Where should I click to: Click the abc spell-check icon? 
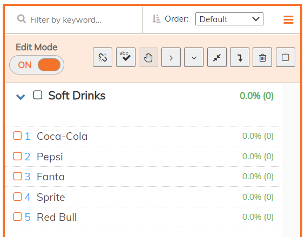126,57
